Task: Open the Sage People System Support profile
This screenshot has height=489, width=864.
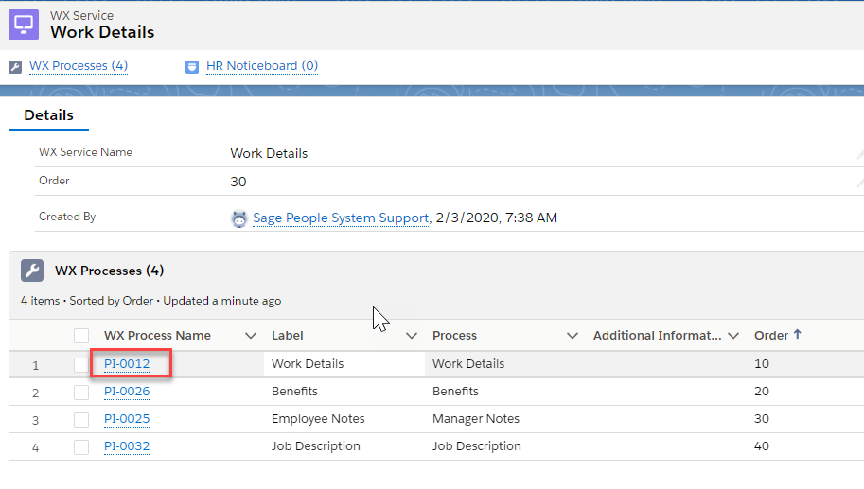Action: point(341,218)
